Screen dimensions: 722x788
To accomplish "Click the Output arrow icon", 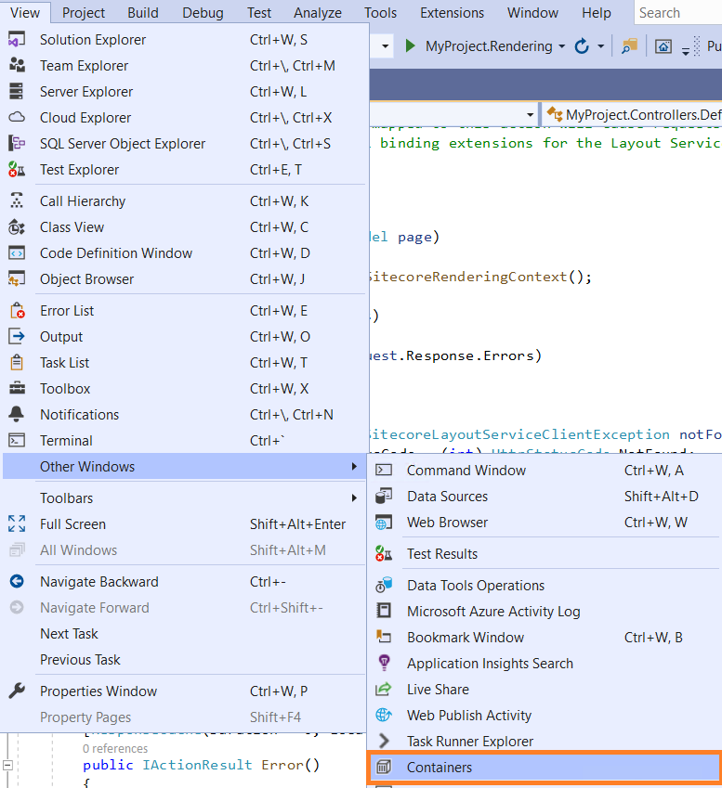I will [17, 337].
